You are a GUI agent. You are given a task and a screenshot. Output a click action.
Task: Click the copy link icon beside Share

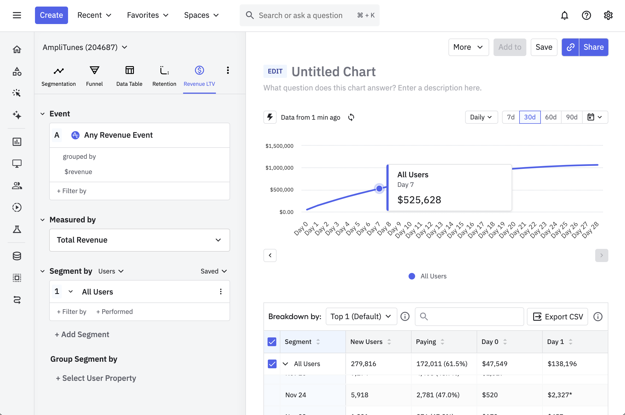tap(570, 47)
